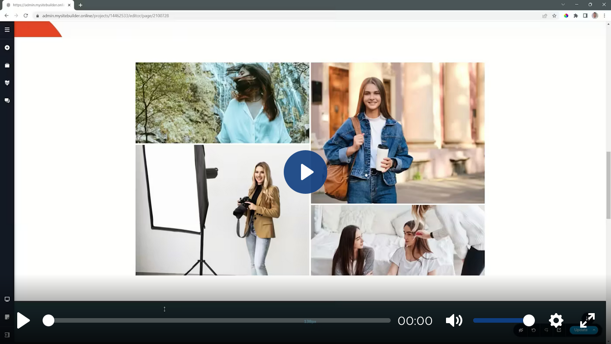Open a new browser tab

coord(80,5)
